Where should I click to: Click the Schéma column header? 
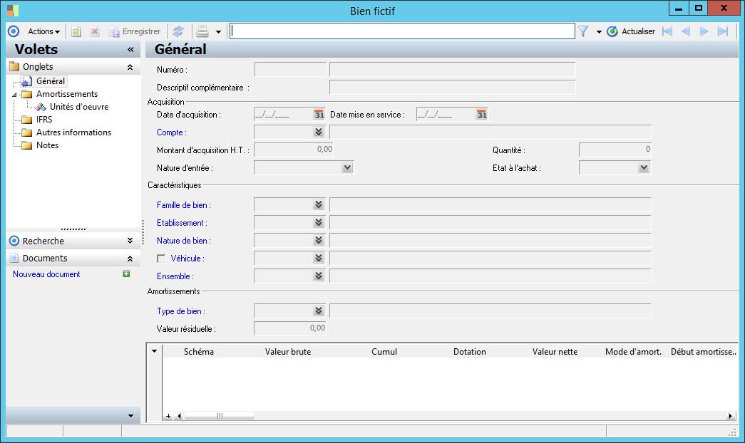click(199, 352)
